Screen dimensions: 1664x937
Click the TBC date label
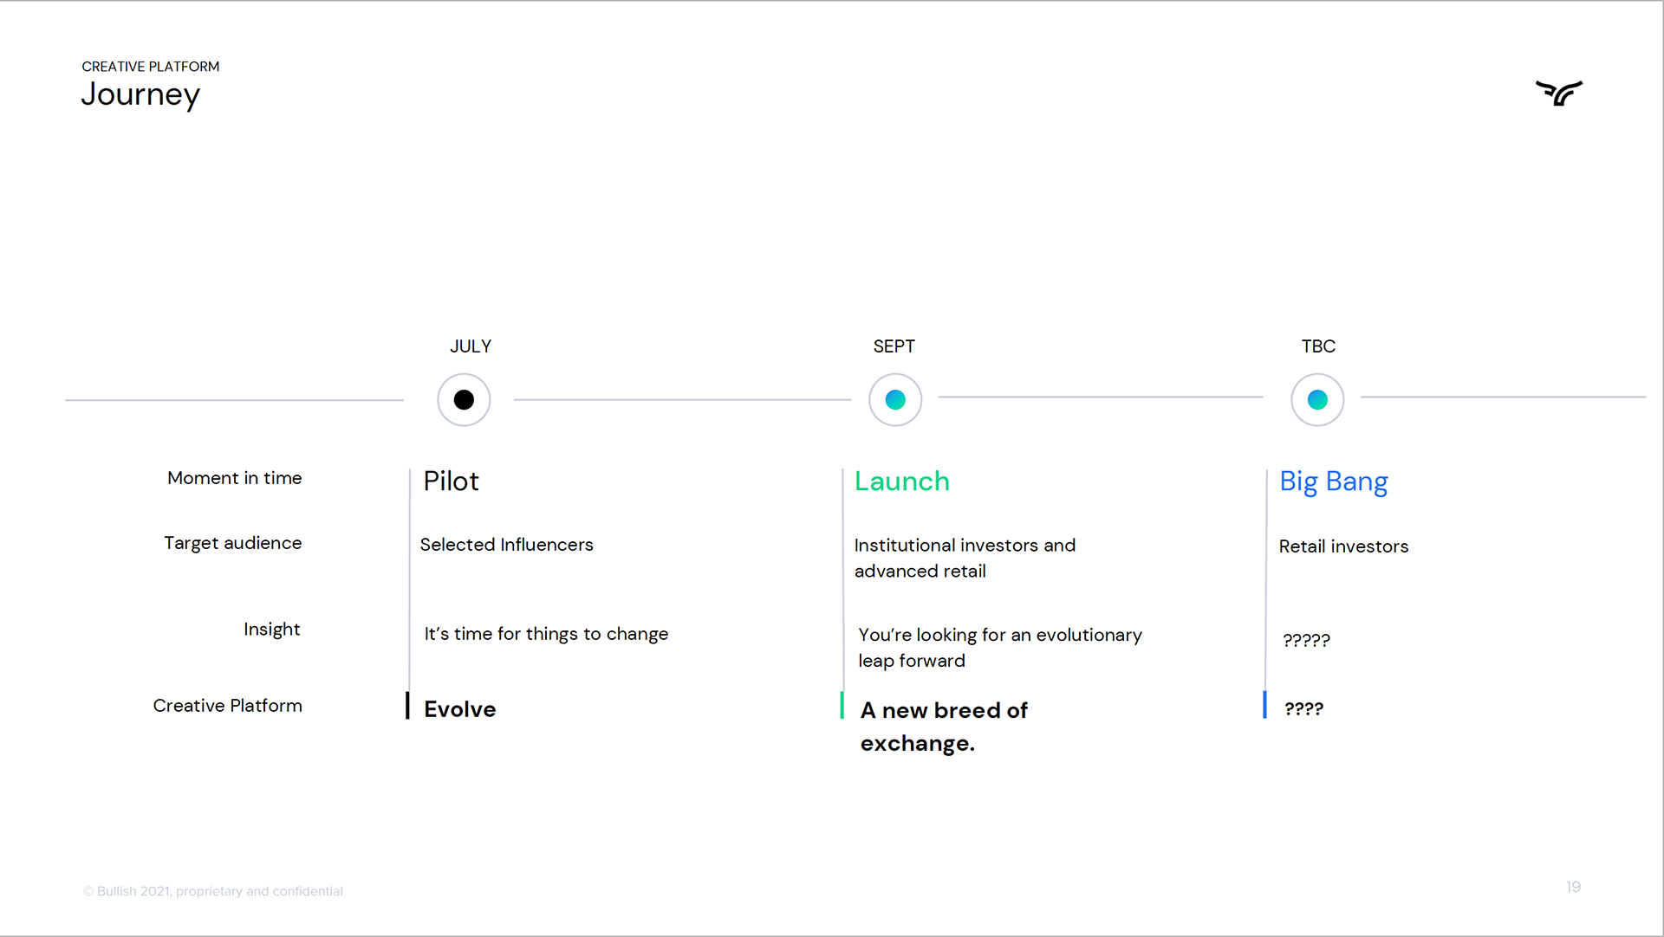[1318, 346]
